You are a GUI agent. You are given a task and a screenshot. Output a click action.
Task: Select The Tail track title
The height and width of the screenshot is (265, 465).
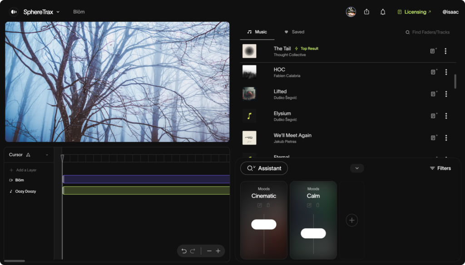[x=282, y=48]
